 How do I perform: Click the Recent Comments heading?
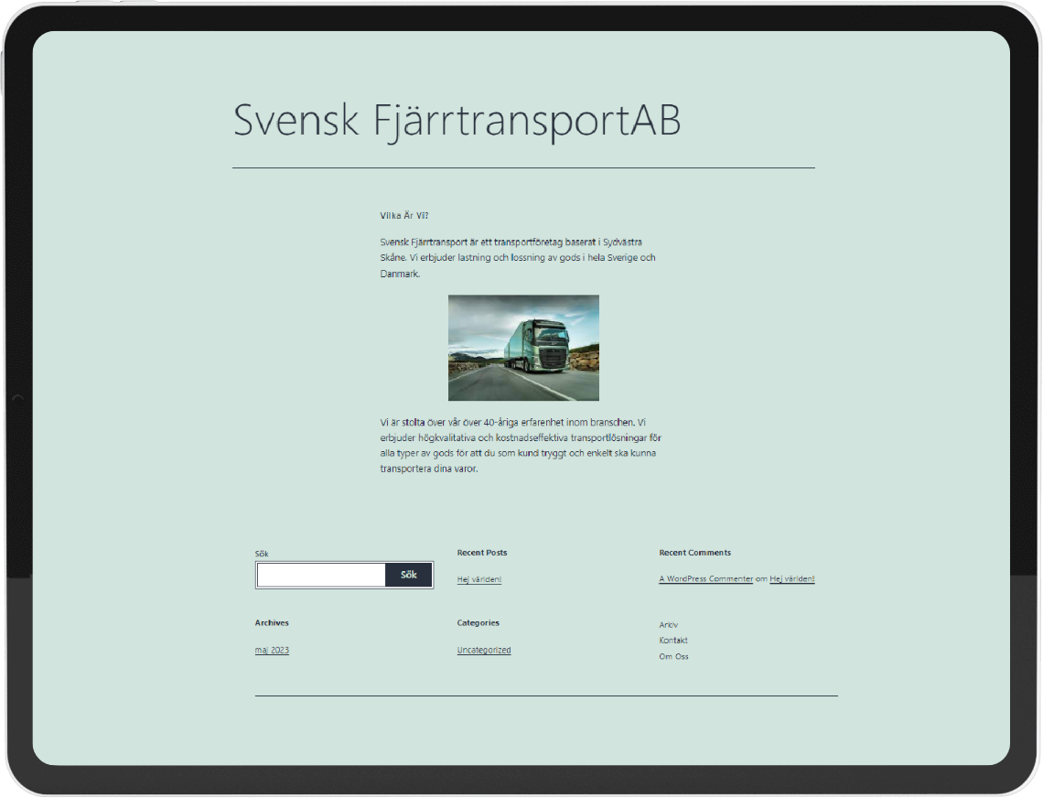point(695,553)
